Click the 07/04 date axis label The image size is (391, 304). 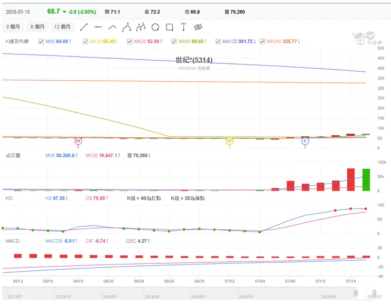(x=260, y=281)
